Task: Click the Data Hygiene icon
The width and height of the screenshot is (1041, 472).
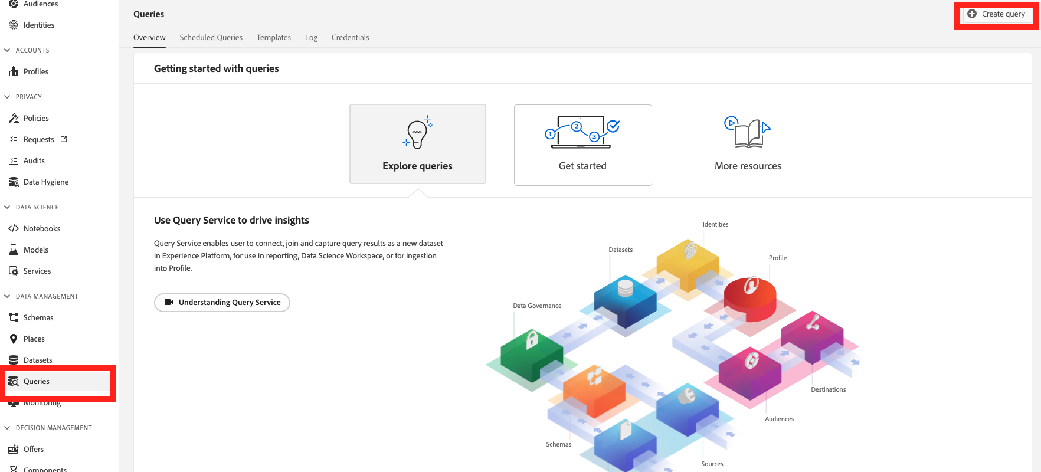Action: (x=14, y=182)
